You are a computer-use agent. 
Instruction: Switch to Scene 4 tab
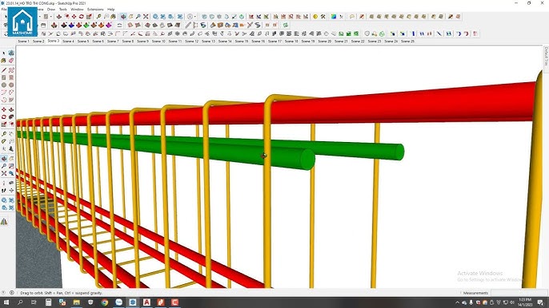point(68,41)
